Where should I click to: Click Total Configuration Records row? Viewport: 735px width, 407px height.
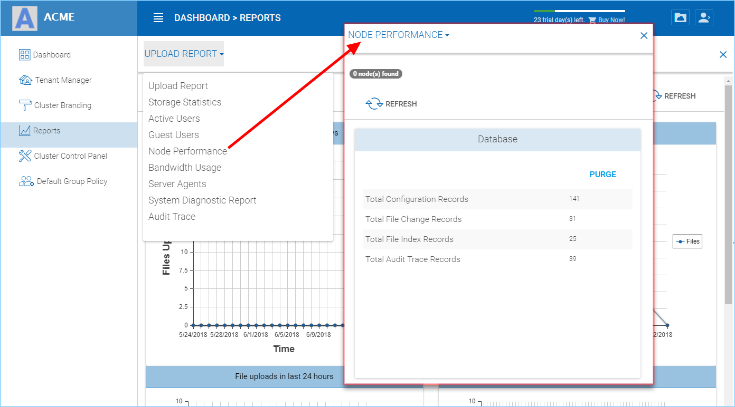point(497,199)
